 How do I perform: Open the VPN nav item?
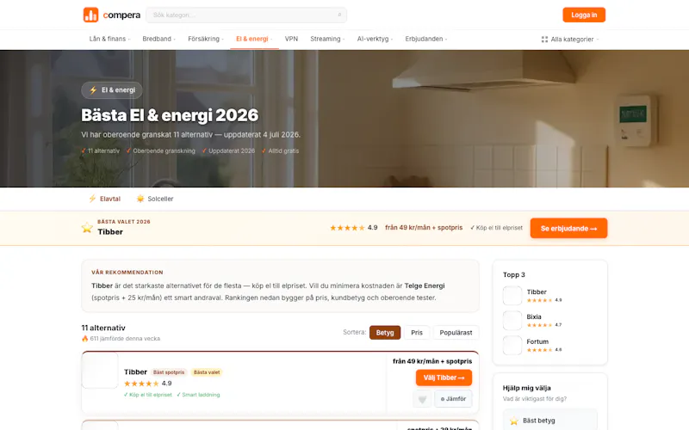(x=291, y=39)
